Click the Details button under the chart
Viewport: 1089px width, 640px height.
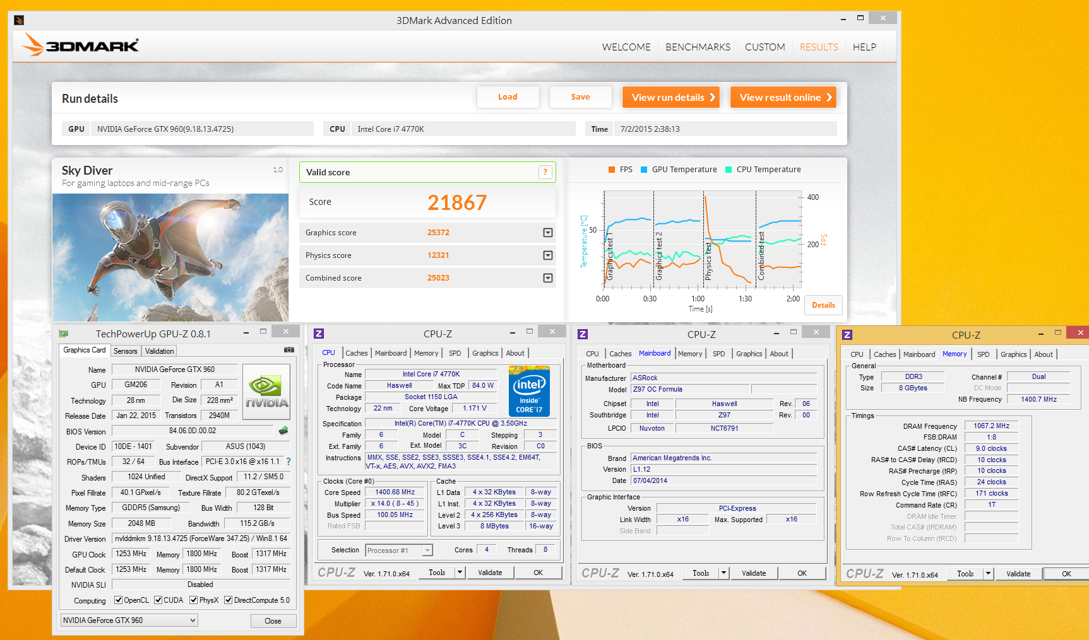pyautogui.click(x=823, y=305)
